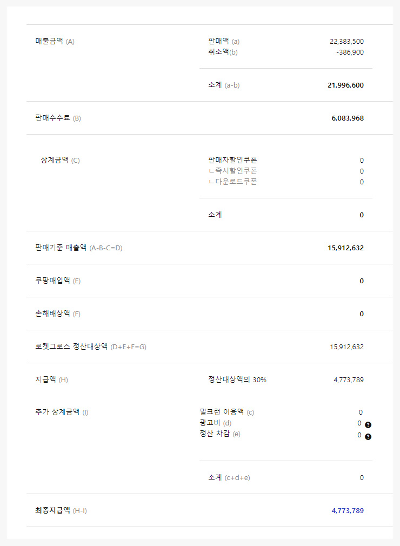Select the 소계 (a-b) label

224,85
